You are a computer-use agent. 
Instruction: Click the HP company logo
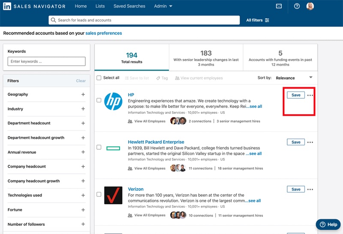(113, 101)
